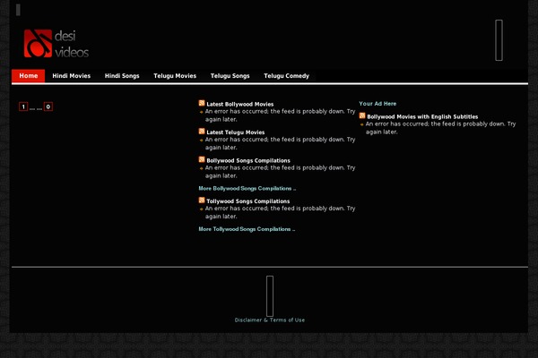Follow the More Bollywood Songs Compilations link
The height and width of the screenshot is (358, 538).
pos(247,189)
